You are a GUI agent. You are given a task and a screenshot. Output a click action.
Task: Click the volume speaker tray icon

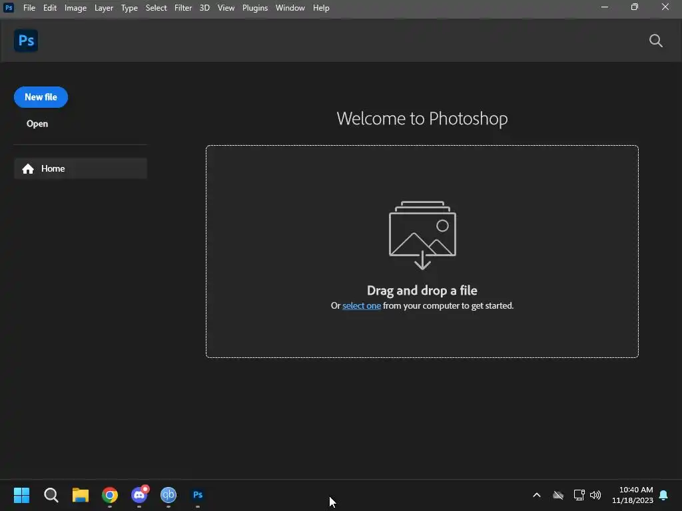coord(595,495)
